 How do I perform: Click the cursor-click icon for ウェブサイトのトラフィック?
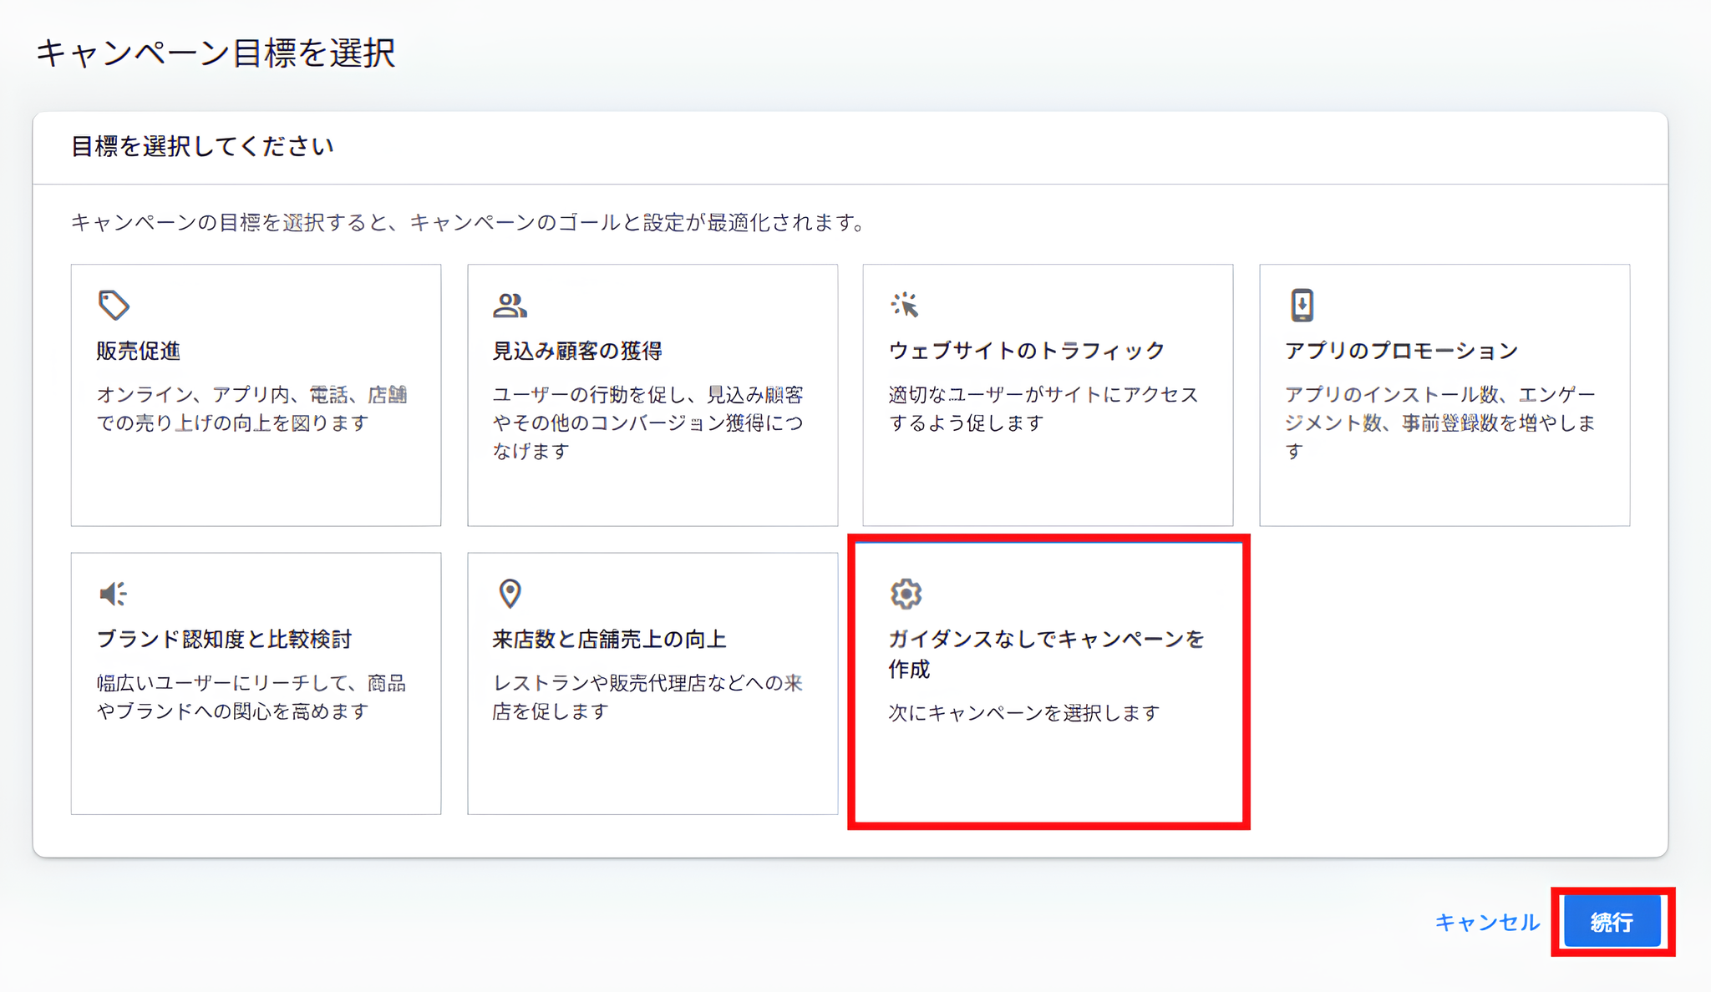coord(905,305)
